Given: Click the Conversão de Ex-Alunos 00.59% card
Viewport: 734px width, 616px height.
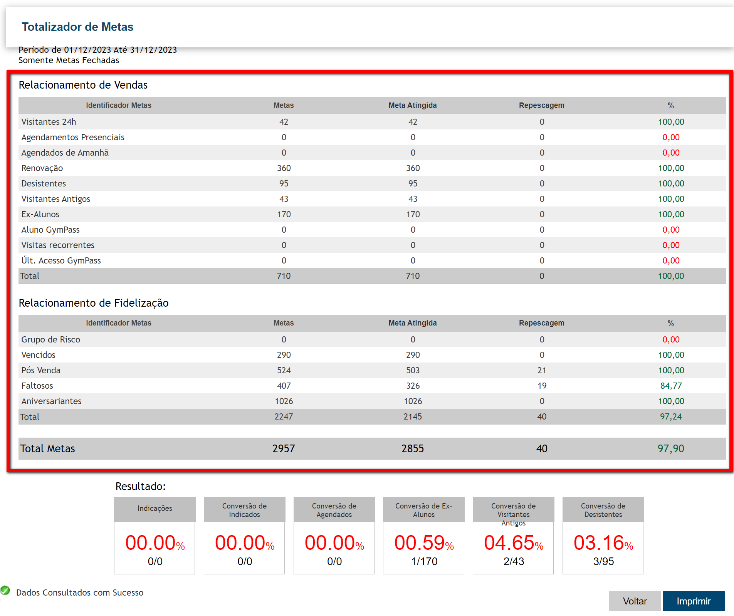Looking at the screenshot, I should pyautogui.click(x=424, y=535).
